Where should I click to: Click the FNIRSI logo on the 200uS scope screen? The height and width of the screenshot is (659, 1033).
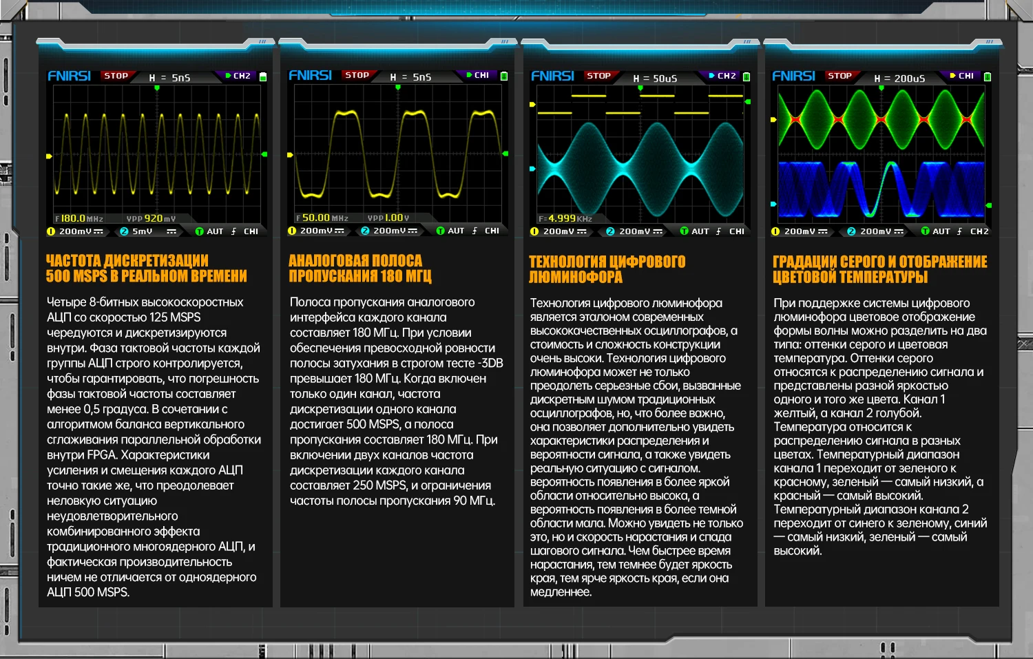794,76
